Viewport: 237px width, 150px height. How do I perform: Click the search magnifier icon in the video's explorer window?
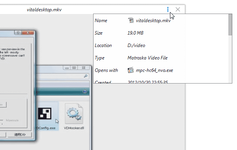point(85,76)
